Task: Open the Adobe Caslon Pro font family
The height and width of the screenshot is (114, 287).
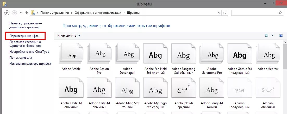Action: (x=99, y=53)
